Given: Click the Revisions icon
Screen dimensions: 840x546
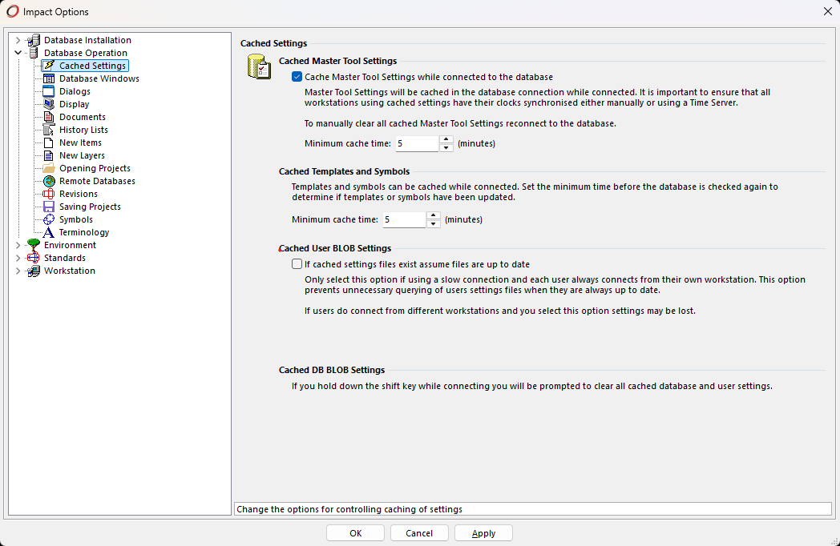Looking at the screenshot, I should [49, 195].
